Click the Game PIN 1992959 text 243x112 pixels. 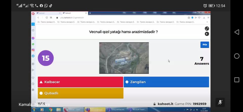[190, 104]
